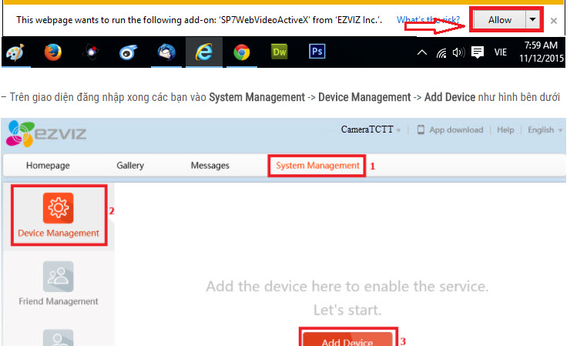Launch Firefox from the taskbar
Screen dimensions: 570x346
(52, 52)
